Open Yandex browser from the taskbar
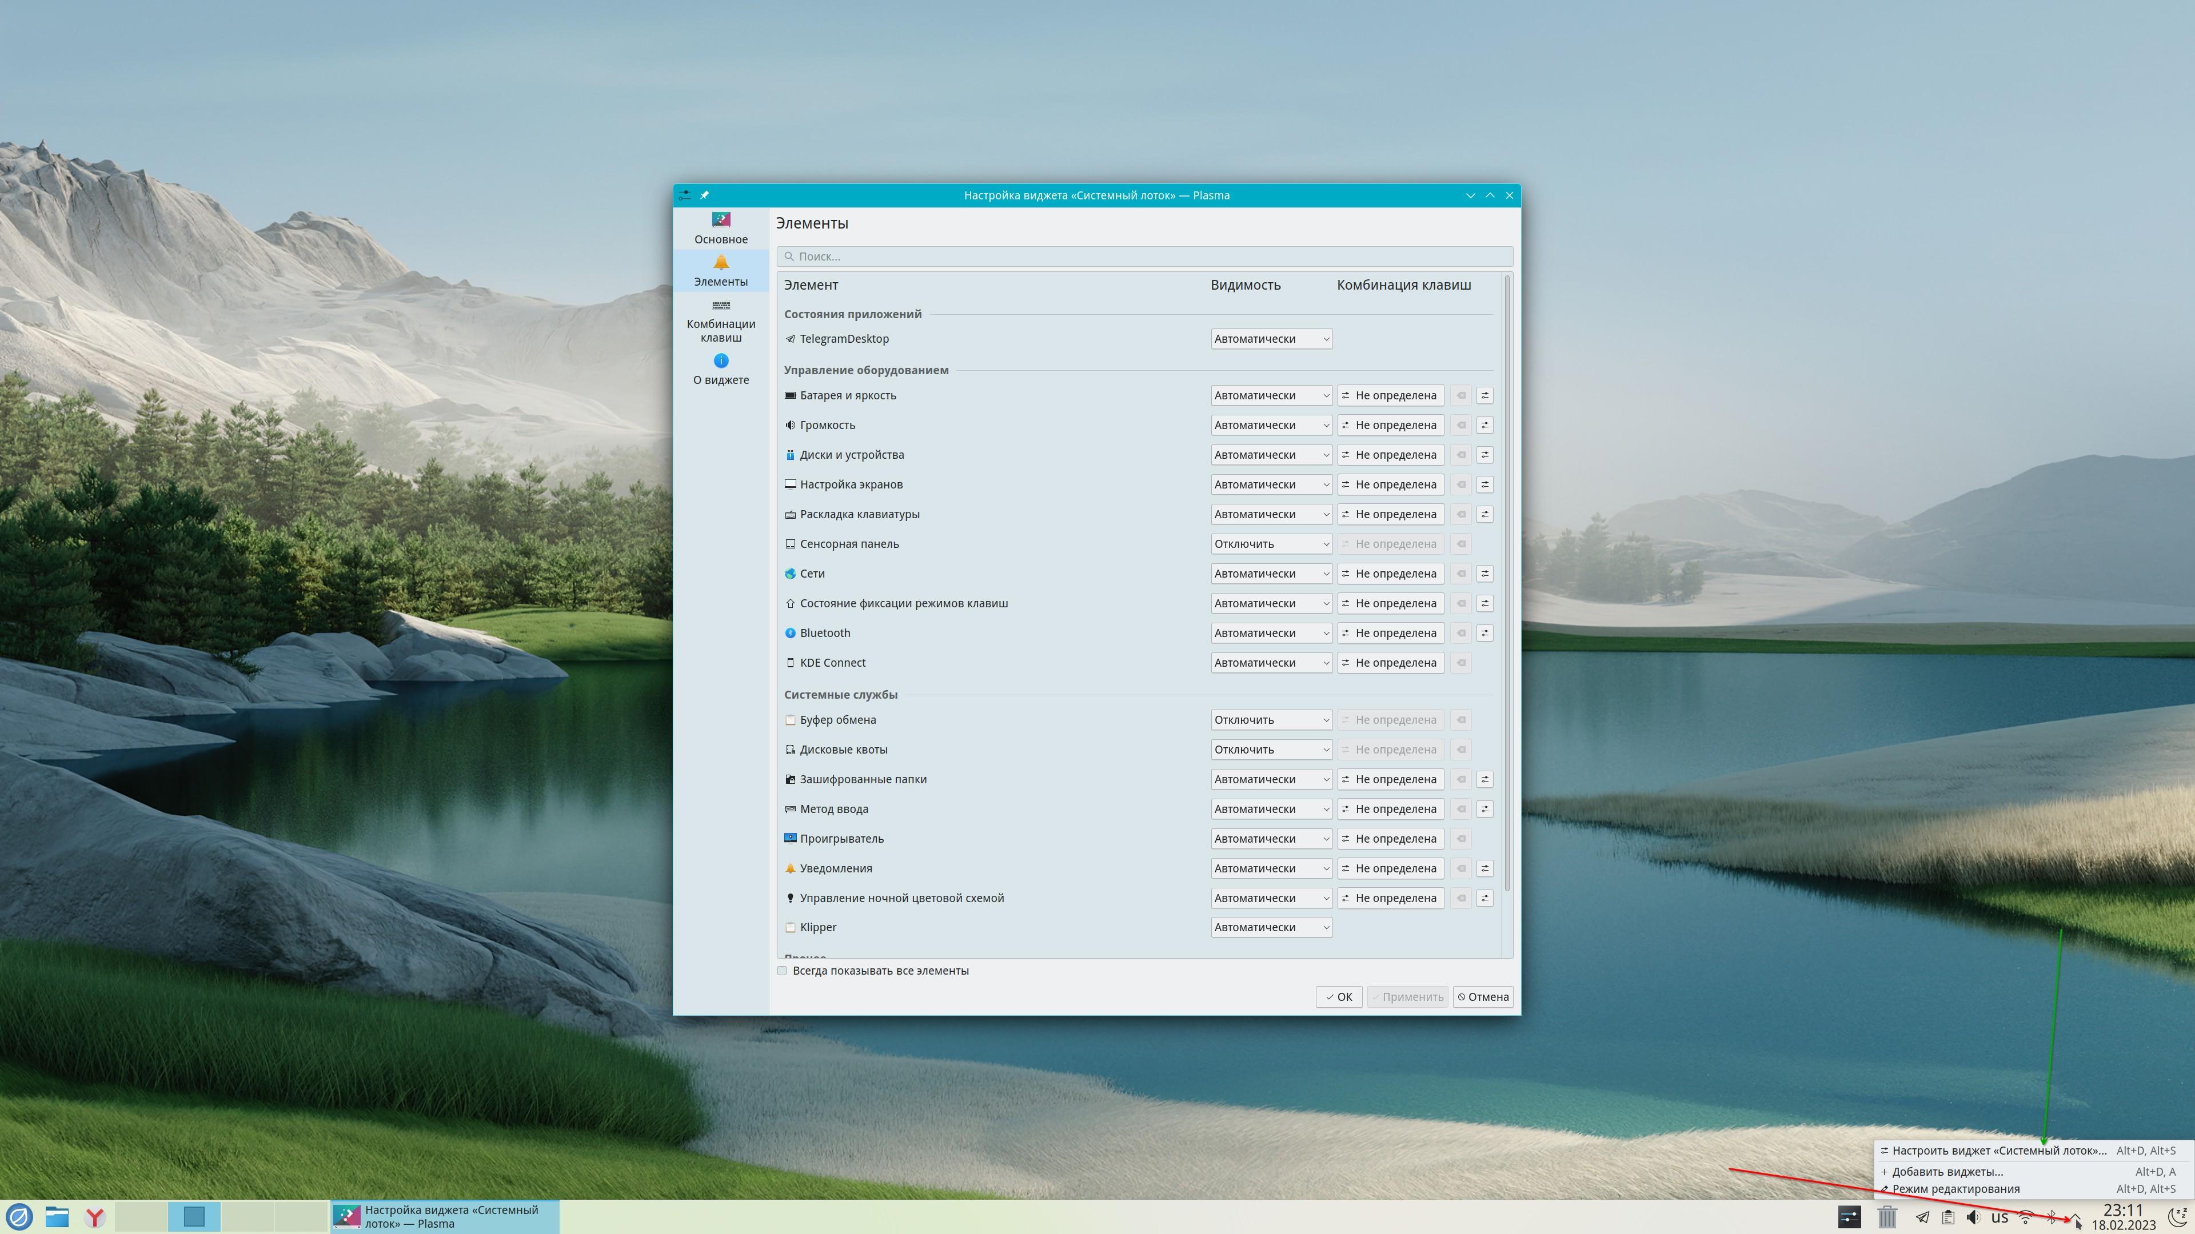This screenshot has height=1234, width=2195. coord(94,1217)
